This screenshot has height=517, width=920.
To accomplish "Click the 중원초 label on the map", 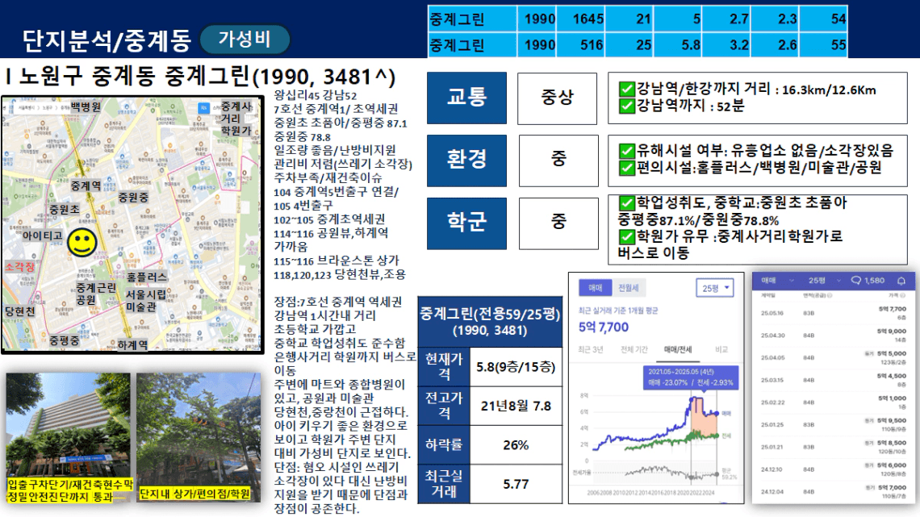I will click(64, 209).
